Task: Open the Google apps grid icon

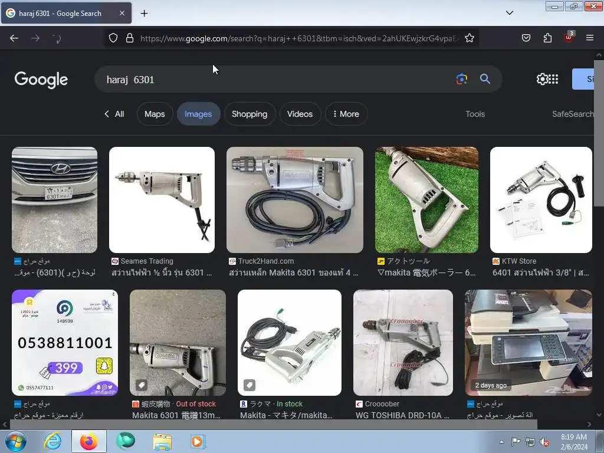Action: 553,79
